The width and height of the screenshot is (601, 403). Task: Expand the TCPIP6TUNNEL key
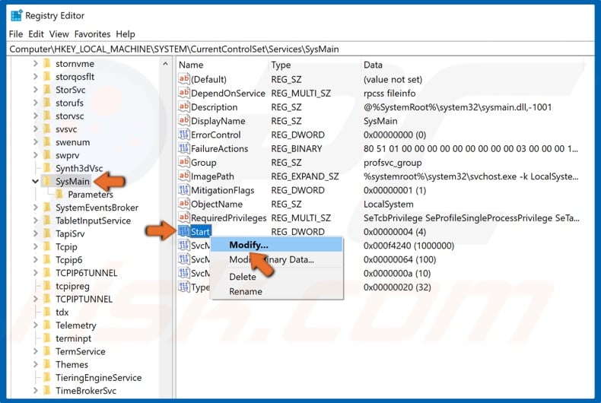[35, 273]
